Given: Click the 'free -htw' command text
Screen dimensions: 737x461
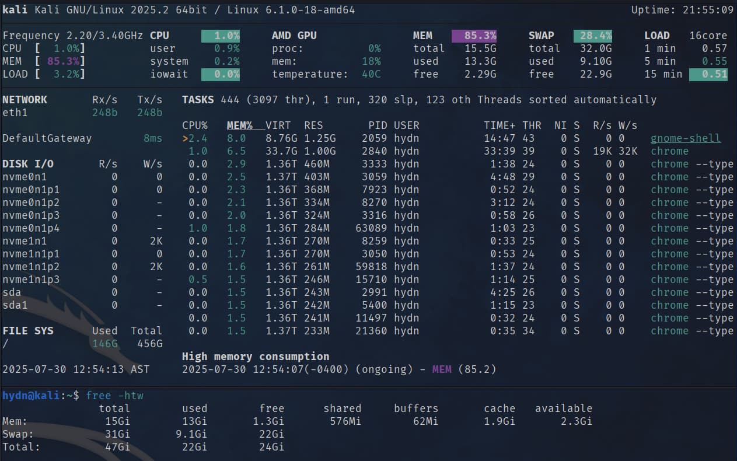Looking at the screenshot, I should 114,396.
